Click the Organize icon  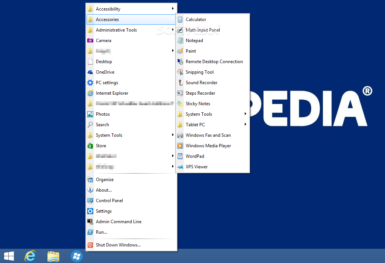pos(90,180)
